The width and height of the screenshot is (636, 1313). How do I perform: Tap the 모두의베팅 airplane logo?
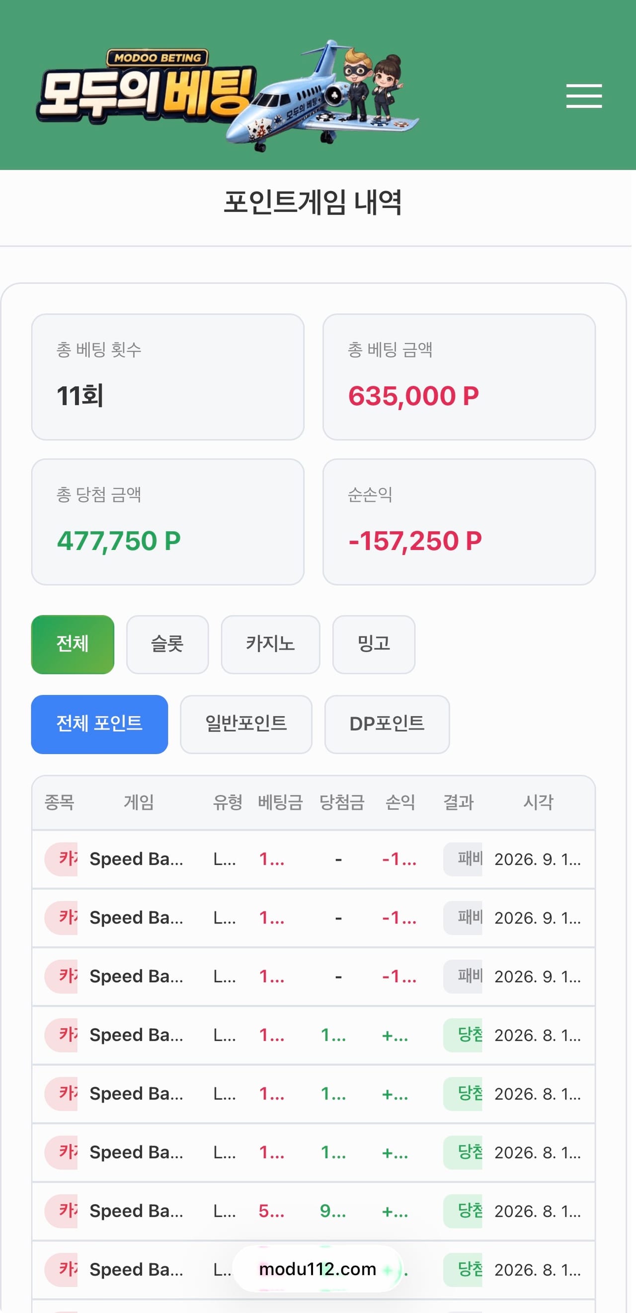coord(227,96)
